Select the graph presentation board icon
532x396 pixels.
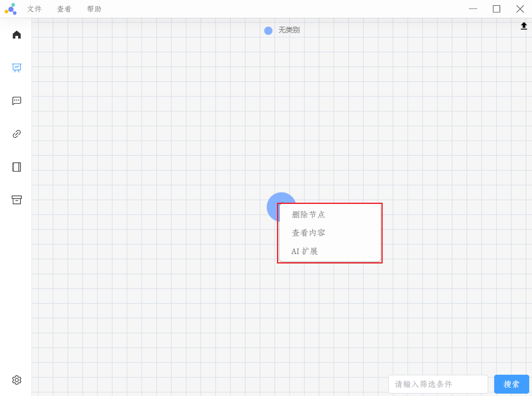17,68
